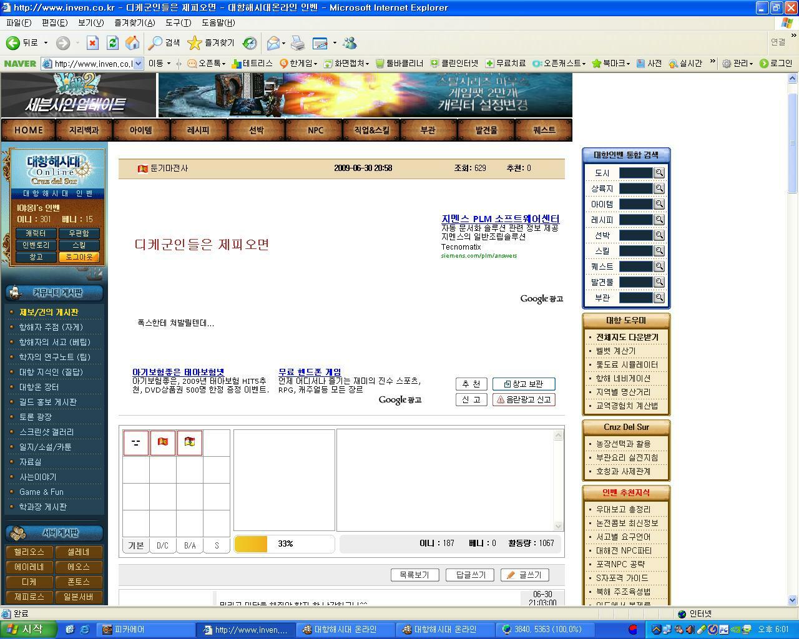Screen dimensions: 799x639
Task: Click search magnifier next to 부관 field
Action: [x=659, y=298]
